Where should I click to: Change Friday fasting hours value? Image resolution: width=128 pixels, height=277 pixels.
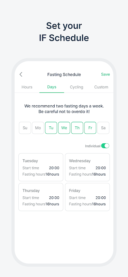[x=99, y=204]
